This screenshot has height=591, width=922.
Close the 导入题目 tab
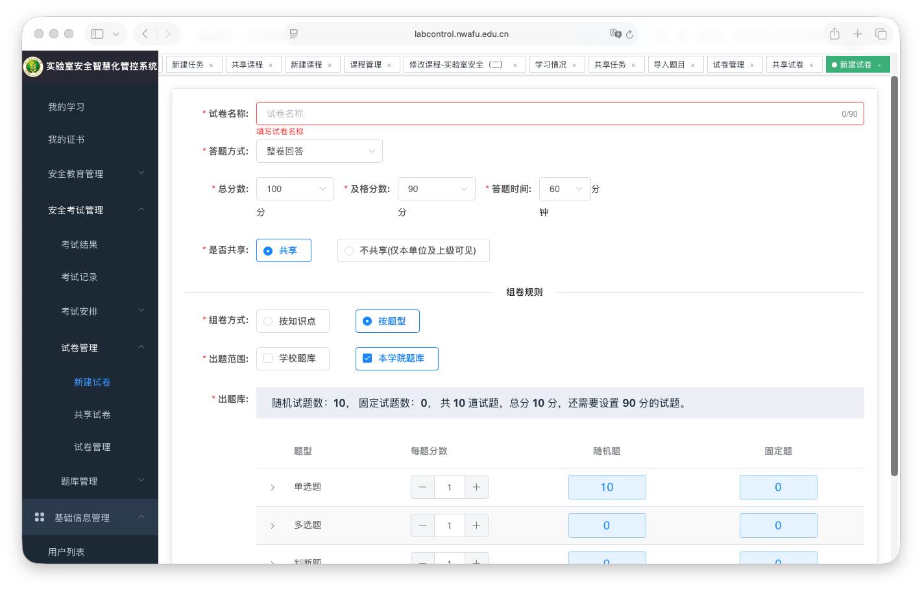693,66
